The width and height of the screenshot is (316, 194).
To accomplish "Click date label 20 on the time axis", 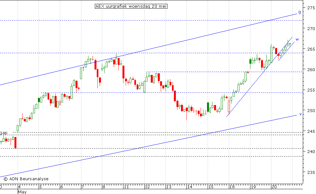I will coord(274,187).
